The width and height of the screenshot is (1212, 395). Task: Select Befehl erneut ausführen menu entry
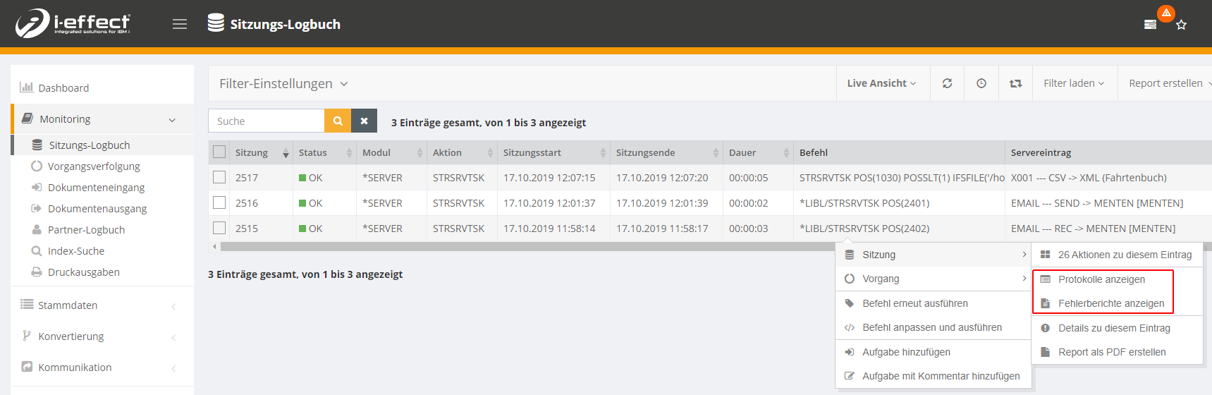pos(914,303)
